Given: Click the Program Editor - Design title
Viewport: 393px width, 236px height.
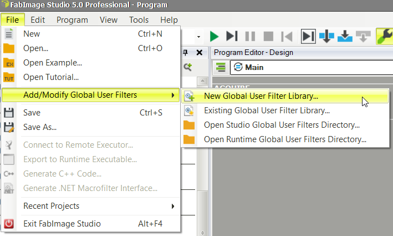Looking at the screenshot, I should point(253,52).
